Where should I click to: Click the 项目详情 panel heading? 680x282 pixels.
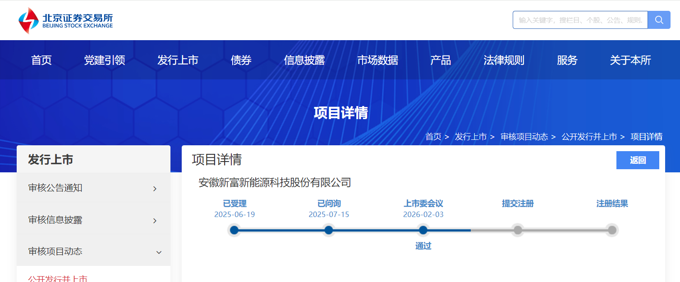pos(217,159)
